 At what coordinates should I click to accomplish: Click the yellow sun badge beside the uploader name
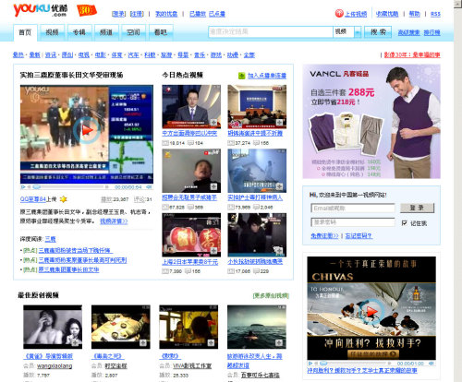click(x=64, y=199)
